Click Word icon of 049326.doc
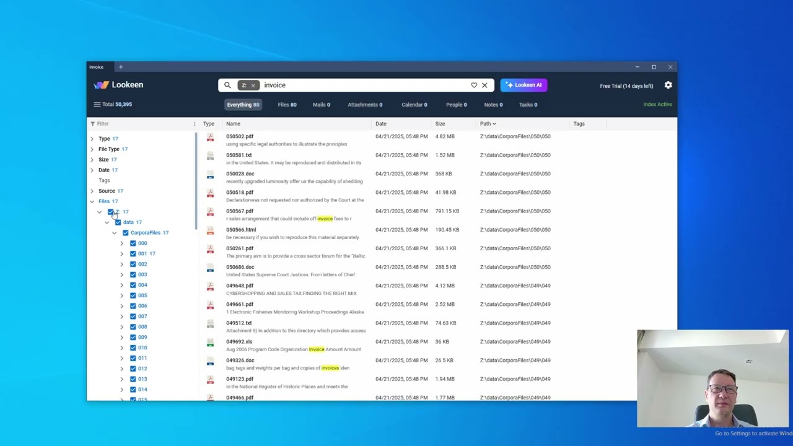793x446 pixels. [210, 361]
